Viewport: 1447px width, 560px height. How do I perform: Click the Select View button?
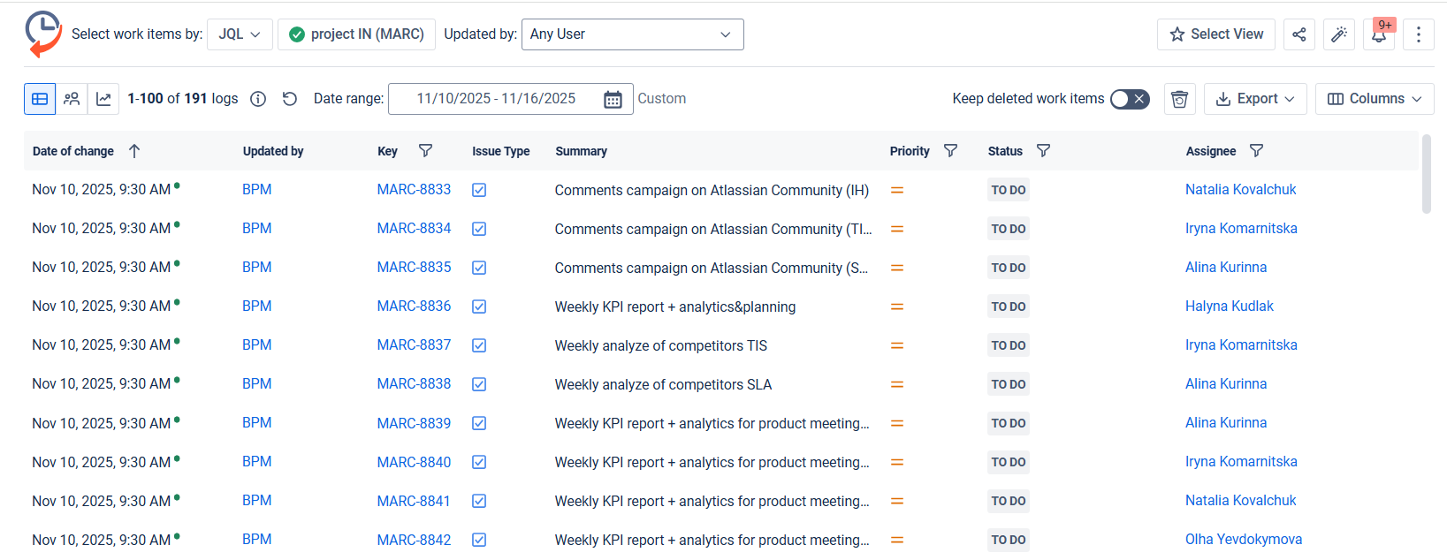coord(1215,34)
